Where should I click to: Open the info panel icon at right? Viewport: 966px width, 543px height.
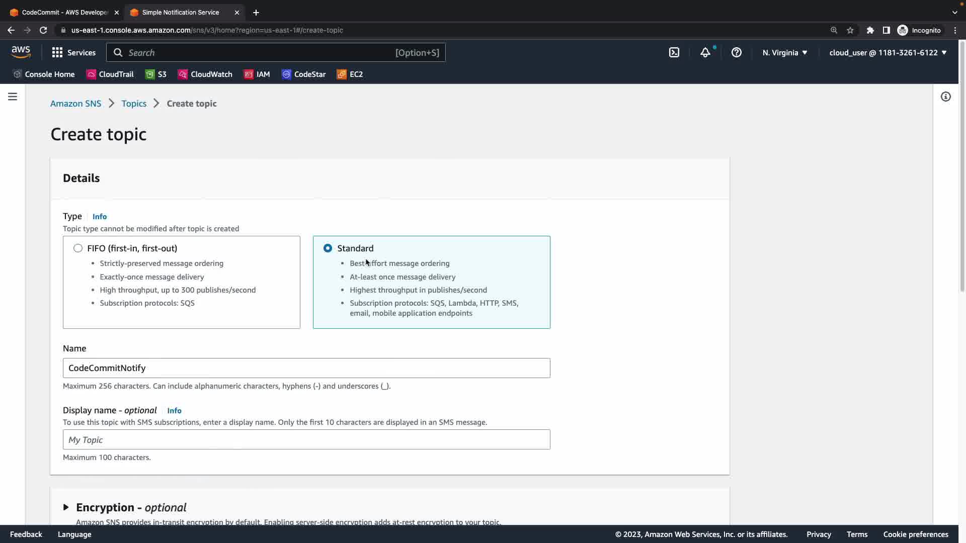coord(946,97)
